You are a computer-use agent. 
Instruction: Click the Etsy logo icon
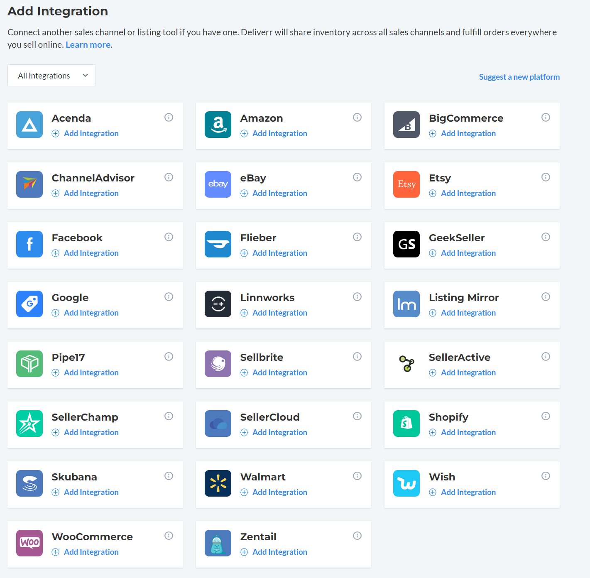406,184
